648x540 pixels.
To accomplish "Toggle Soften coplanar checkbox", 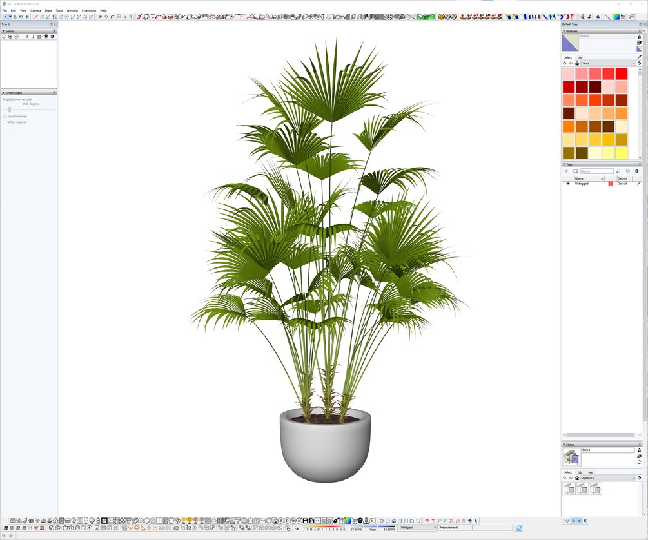I will 5,122.
